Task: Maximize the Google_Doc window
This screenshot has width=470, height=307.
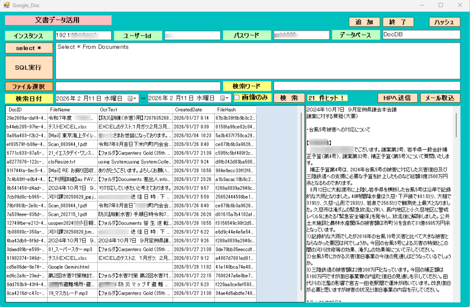Action: pos(441,5)
